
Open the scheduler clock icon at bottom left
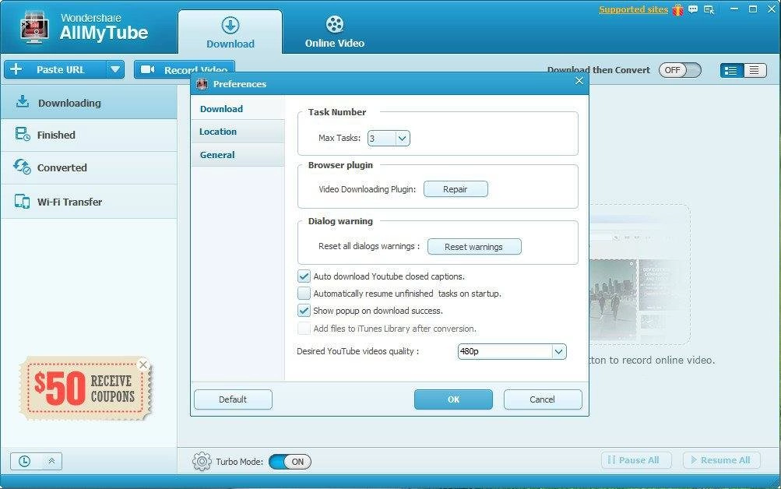(24, 461)
